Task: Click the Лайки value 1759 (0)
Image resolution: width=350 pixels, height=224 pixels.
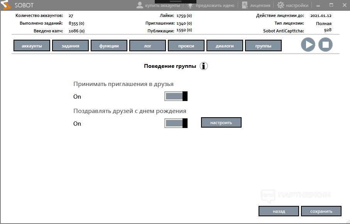Action: pos(184,16)
